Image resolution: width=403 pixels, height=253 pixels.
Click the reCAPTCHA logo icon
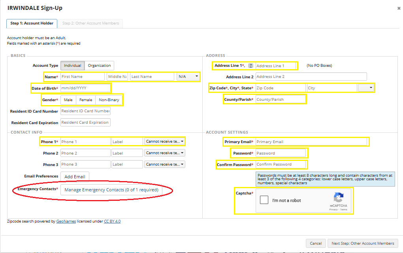click(338, 198)
